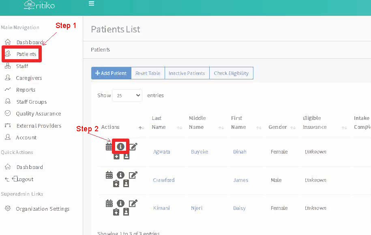Click ID badge icon in Kimani's row
371x235 pixels.
pos(126,211)
